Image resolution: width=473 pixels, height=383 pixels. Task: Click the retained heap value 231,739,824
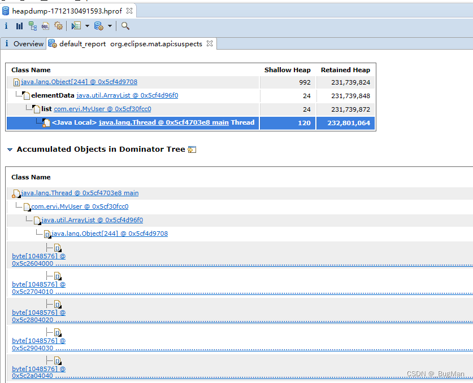pyautogui.click(x=350, y=82)
